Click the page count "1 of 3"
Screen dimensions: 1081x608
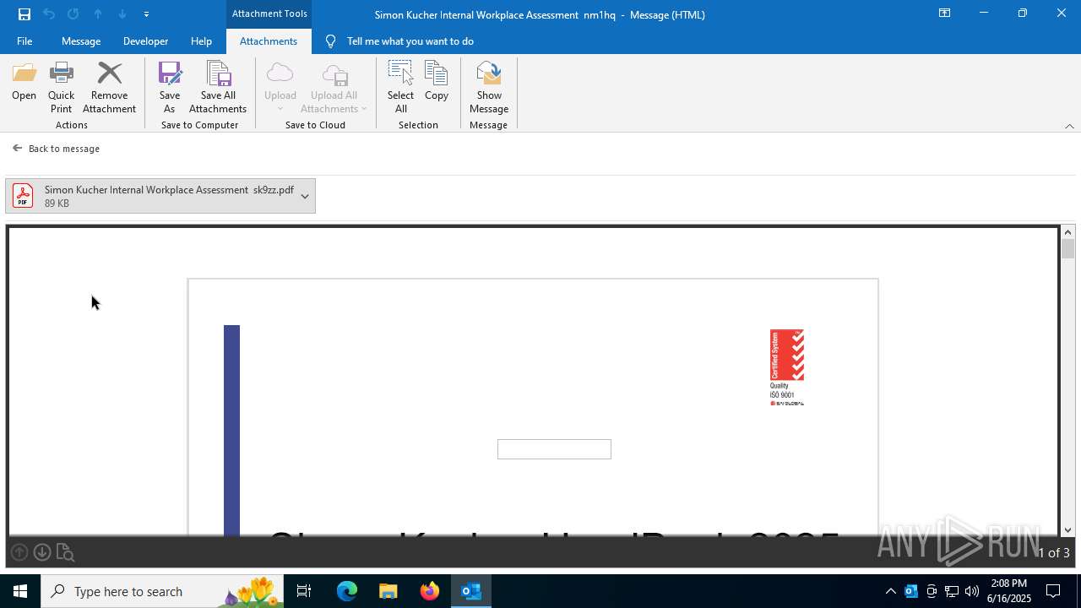(1053, 553)
